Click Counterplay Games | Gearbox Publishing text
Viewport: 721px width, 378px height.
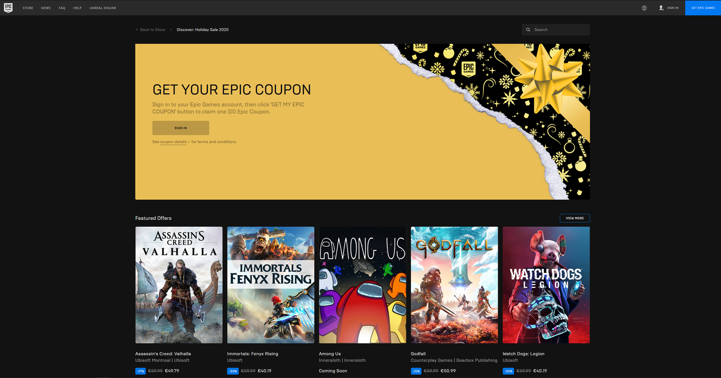454,360
